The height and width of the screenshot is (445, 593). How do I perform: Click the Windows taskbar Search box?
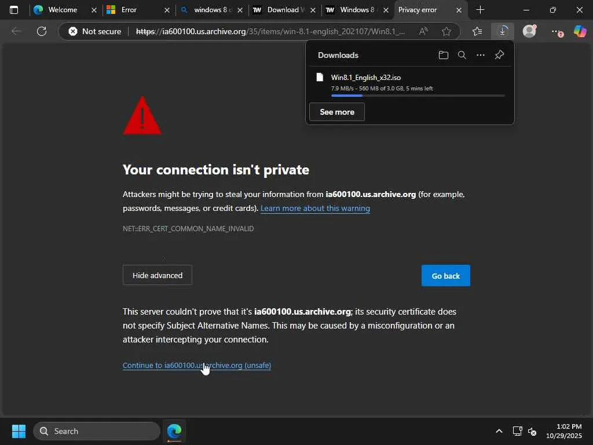pos(97,431)
